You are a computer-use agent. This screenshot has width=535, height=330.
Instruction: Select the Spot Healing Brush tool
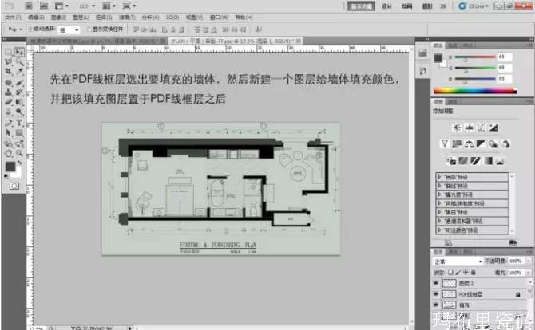(8, 82)
